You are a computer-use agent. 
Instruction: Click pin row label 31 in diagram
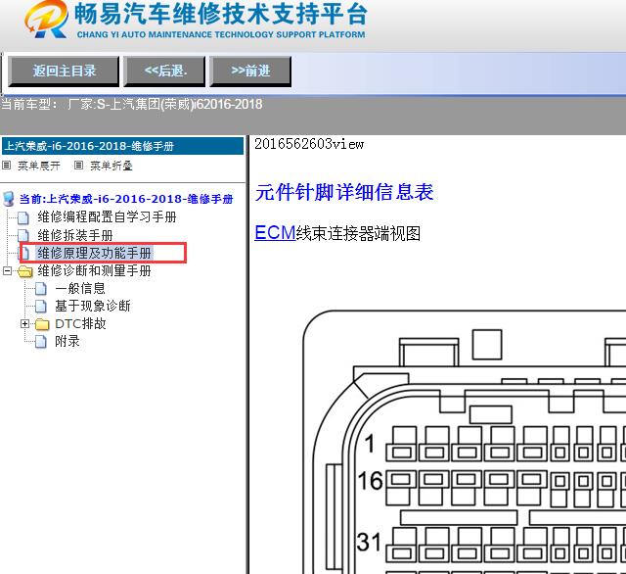(x=370, y=543)
